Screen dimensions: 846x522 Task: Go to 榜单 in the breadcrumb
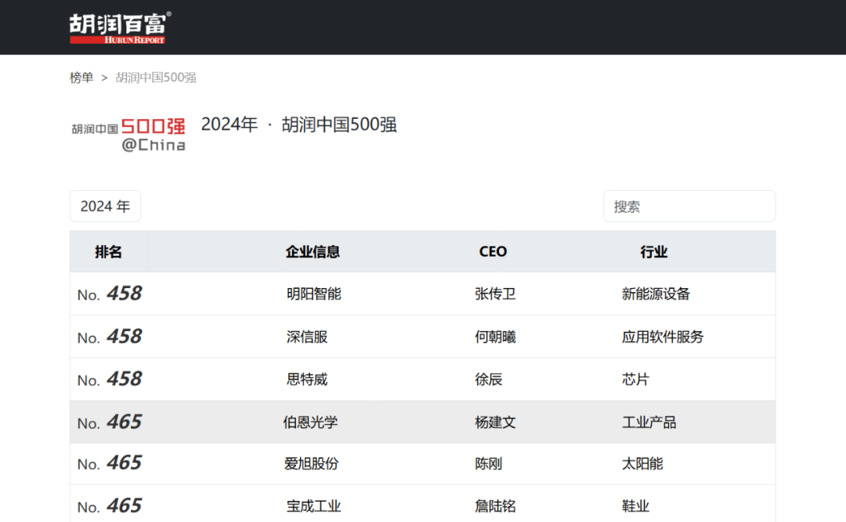coord(81,77)
